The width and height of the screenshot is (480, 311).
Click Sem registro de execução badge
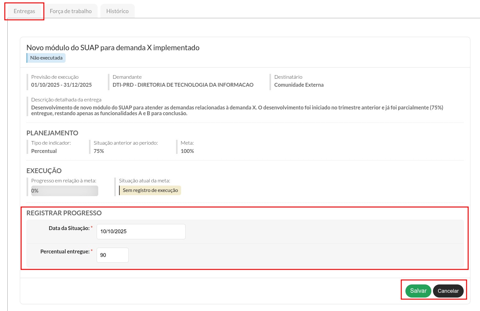(150, 190)
